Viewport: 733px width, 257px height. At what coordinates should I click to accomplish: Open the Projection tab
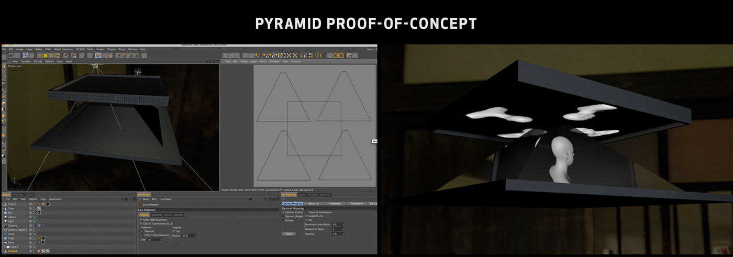pos(335,204)
